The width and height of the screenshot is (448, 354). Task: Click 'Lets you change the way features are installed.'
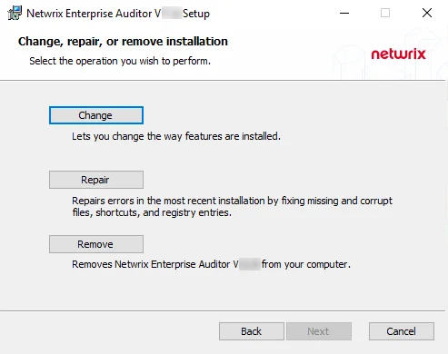(176, 136)
